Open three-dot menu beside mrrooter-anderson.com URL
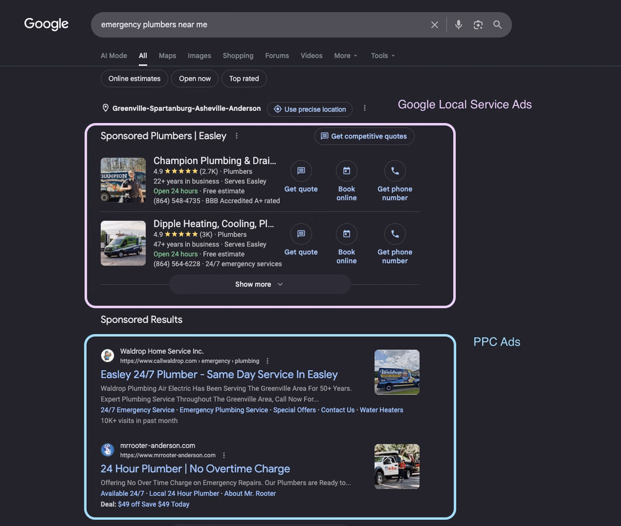The height and width of the screenshot is (526, 621). 224,455
